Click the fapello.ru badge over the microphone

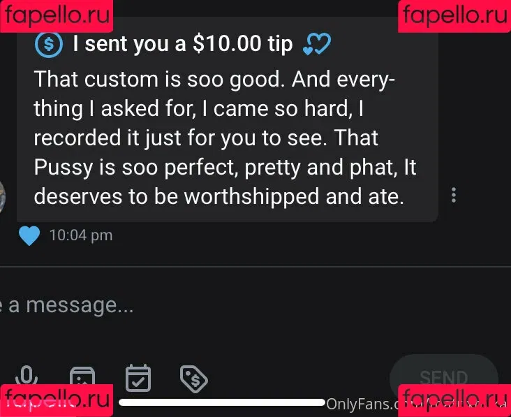pos(57,400)
